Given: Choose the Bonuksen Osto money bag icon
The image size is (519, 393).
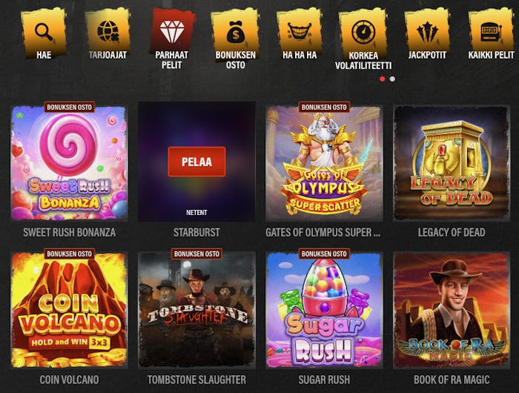Looking at the screenshot, I should click(x=235, y=32).
